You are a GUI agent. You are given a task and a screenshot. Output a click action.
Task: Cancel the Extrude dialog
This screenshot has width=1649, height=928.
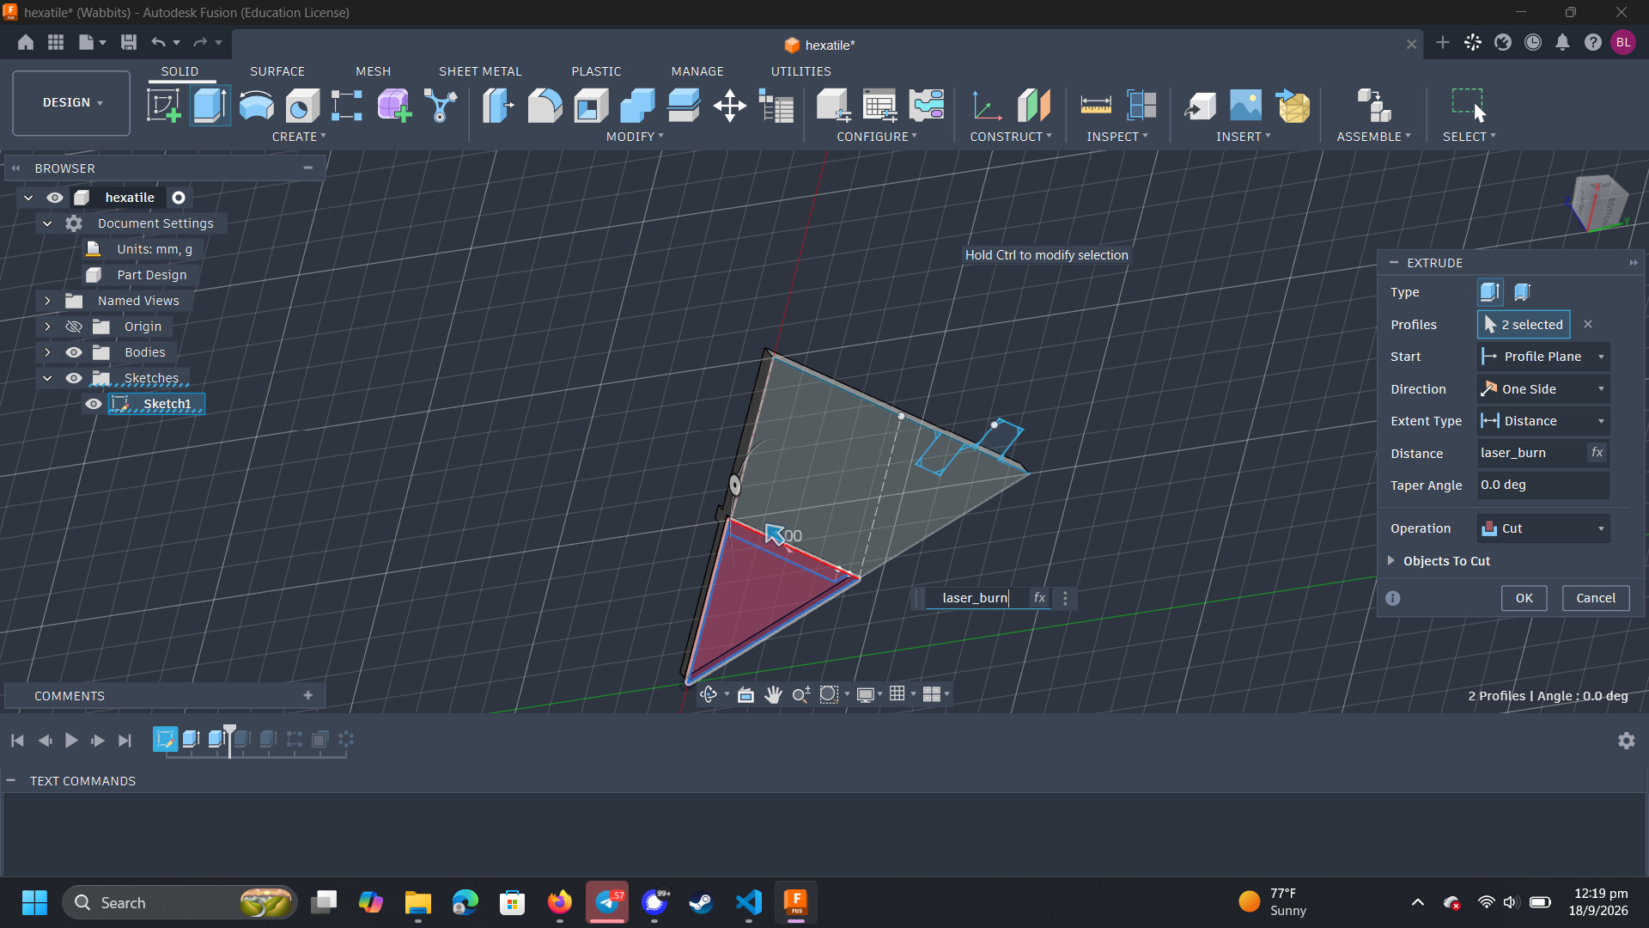[x=1595, y=598]
